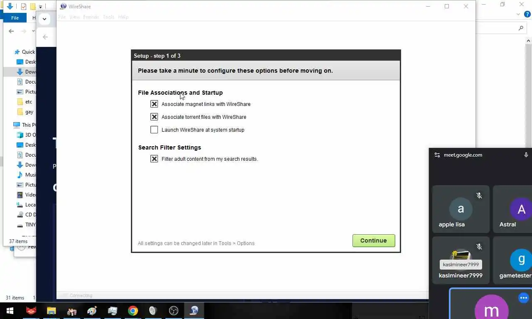This screenshot has width=532, height=319.
Task: Select TINY drive in Explorer sidebar
Action: click(26, 225)
